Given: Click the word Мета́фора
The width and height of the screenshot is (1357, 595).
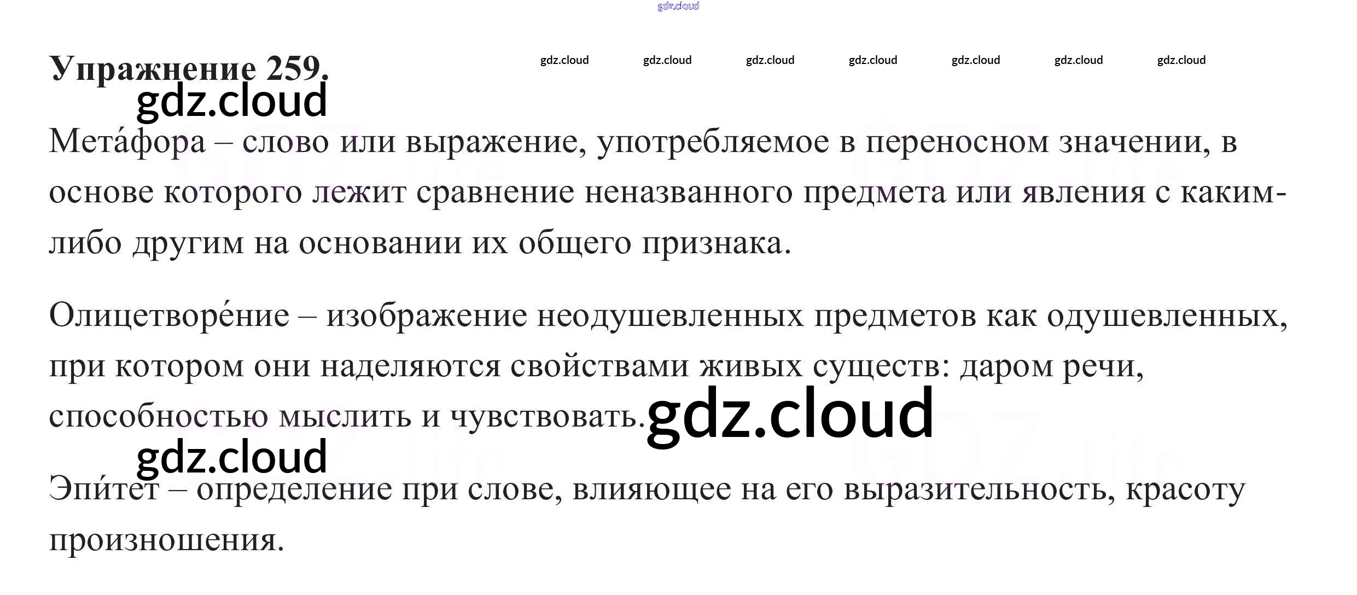Looking at the screenshot, I should 127,142.
